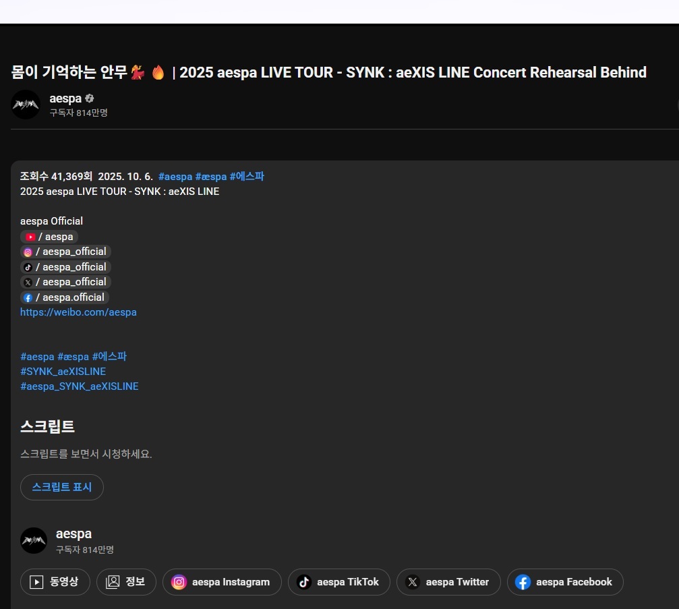Click the aespa Facebook button
Viewport: 679px width, 609px height.
click(x=564, y=582)
